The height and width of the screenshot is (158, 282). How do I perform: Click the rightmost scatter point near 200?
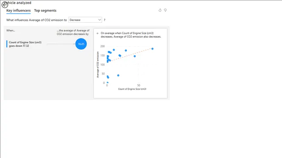152,49
